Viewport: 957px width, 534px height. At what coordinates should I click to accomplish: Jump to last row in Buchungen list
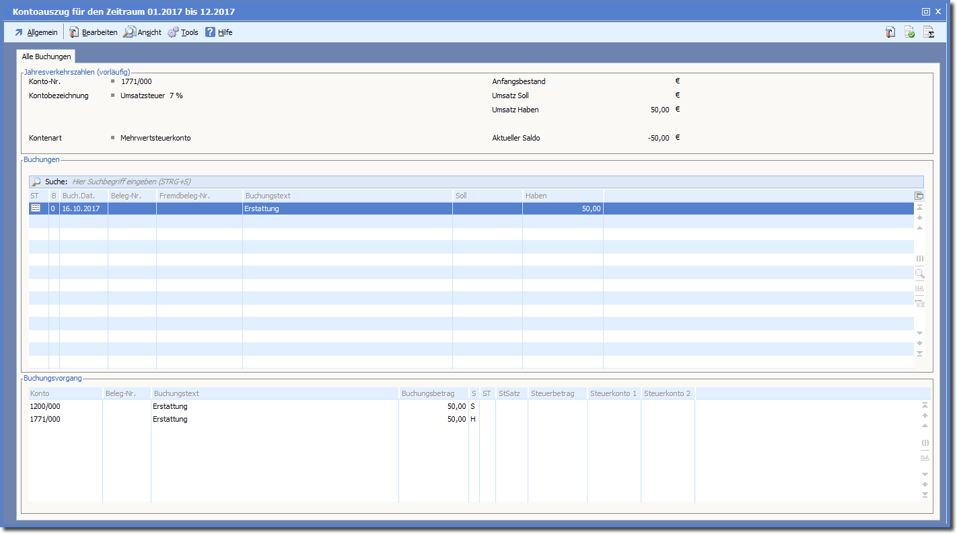[x=919, y=354]
